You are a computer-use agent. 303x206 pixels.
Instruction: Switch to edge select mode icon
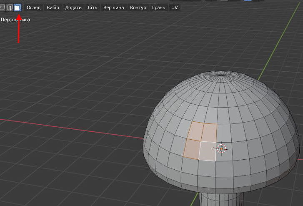10,8
